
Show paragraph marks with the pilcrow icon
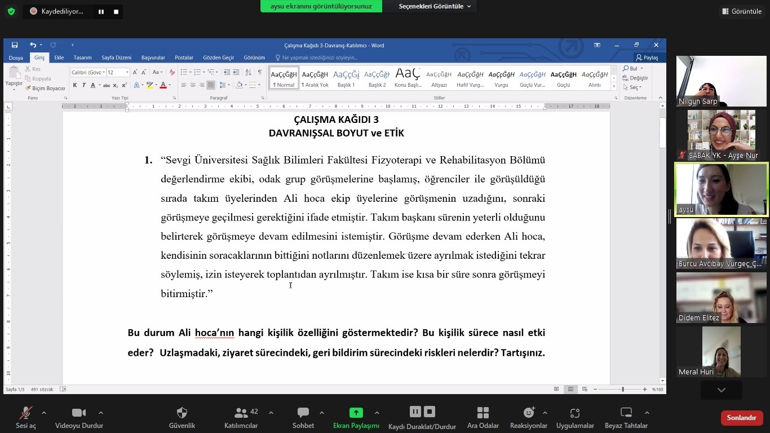[260, 72]
